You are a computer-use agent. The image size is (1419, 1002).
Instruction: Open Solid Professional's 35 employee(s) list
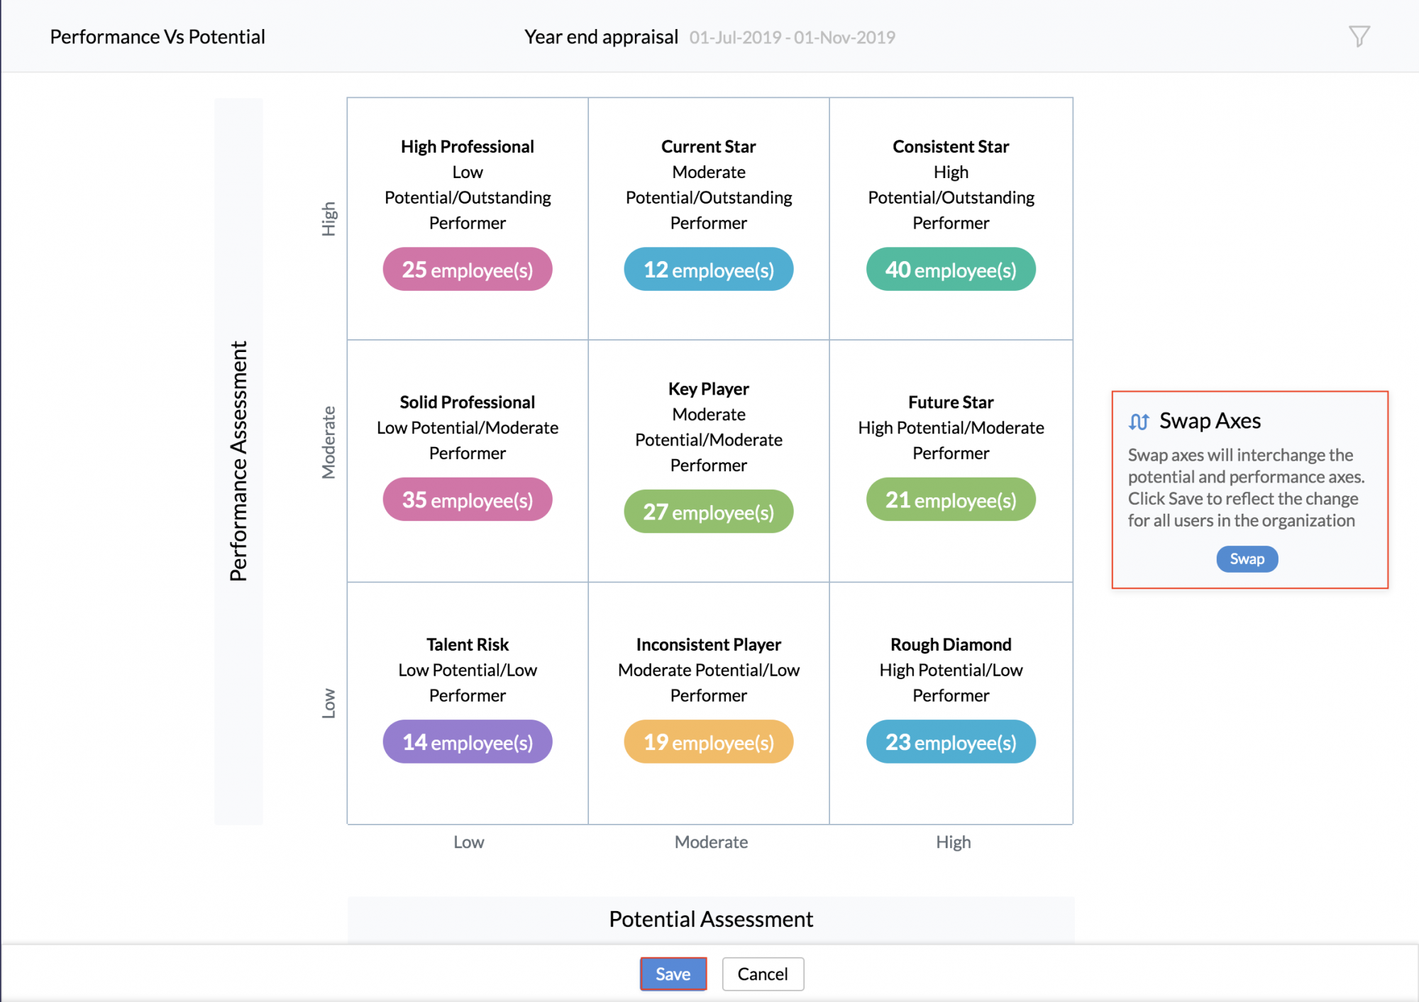coord(467,500)
